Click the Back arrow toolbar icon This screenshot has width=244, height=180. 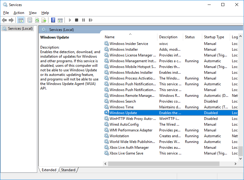4,20
